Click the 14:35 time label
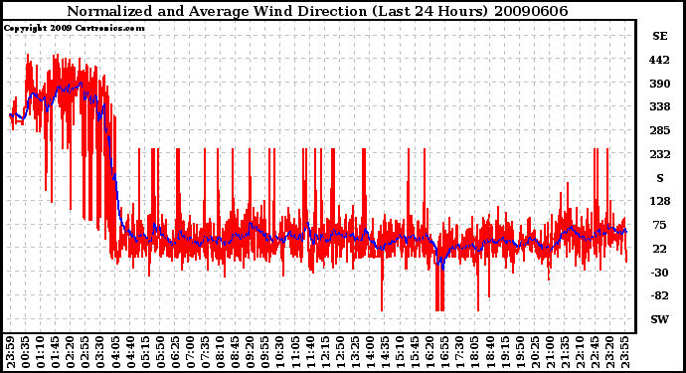Image resolution: width=686 pixels, height=373 pixels. (385, 352)
